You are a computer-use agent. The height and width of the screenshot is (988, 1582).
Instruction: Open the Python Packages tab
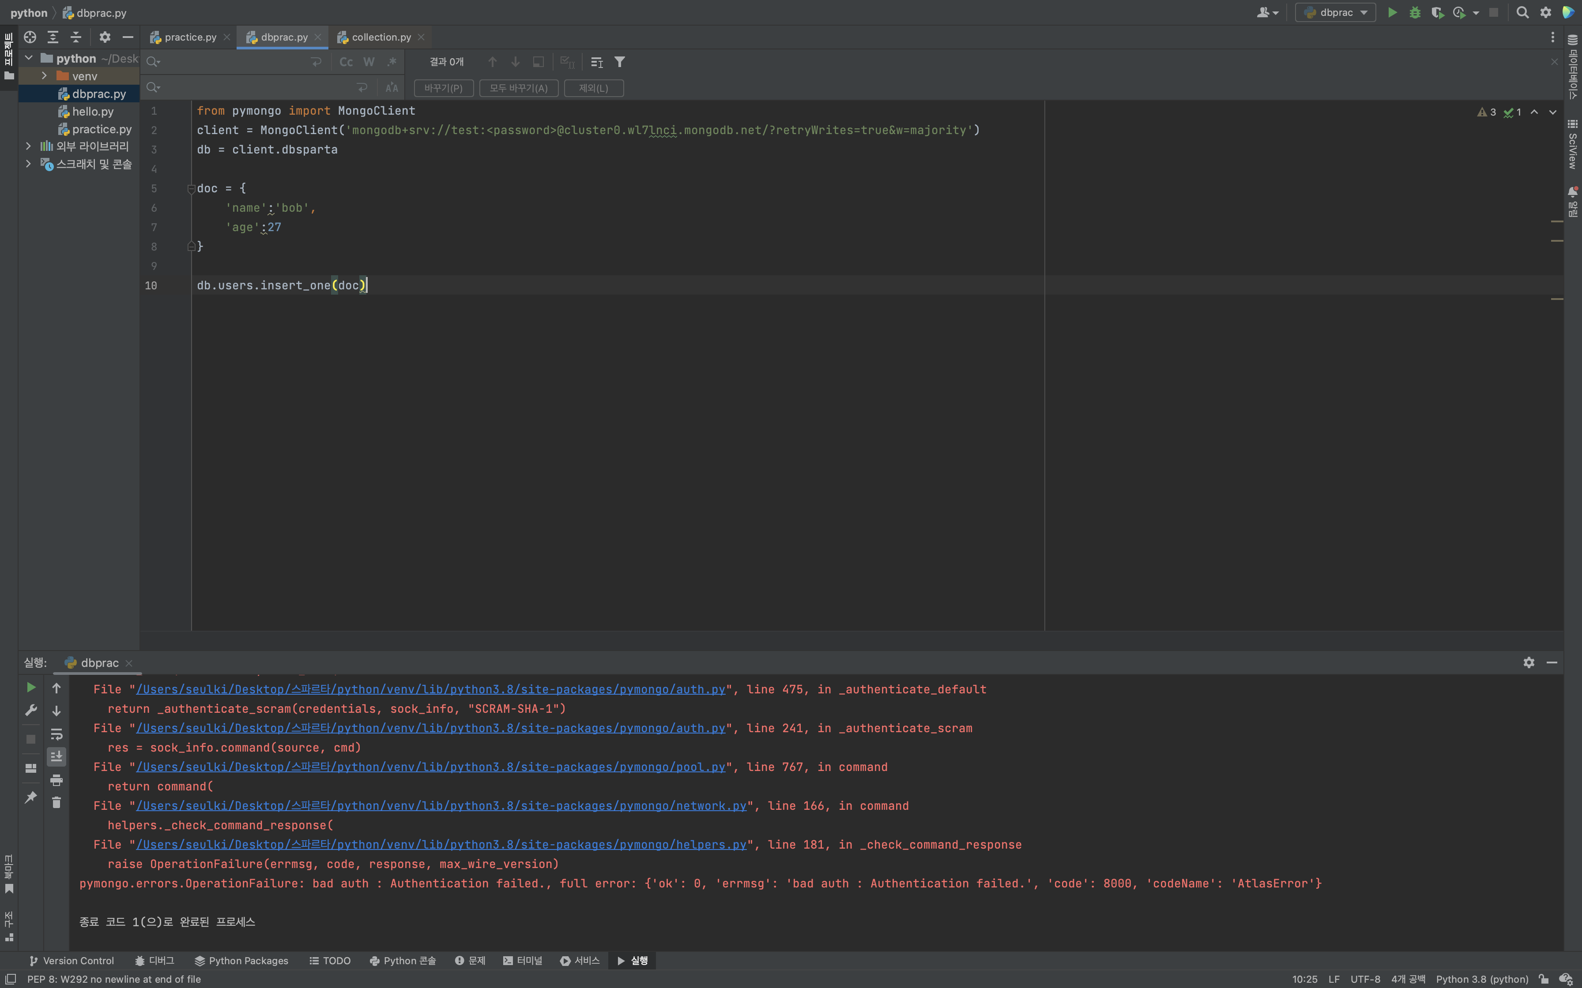click(x=241, y=961)
